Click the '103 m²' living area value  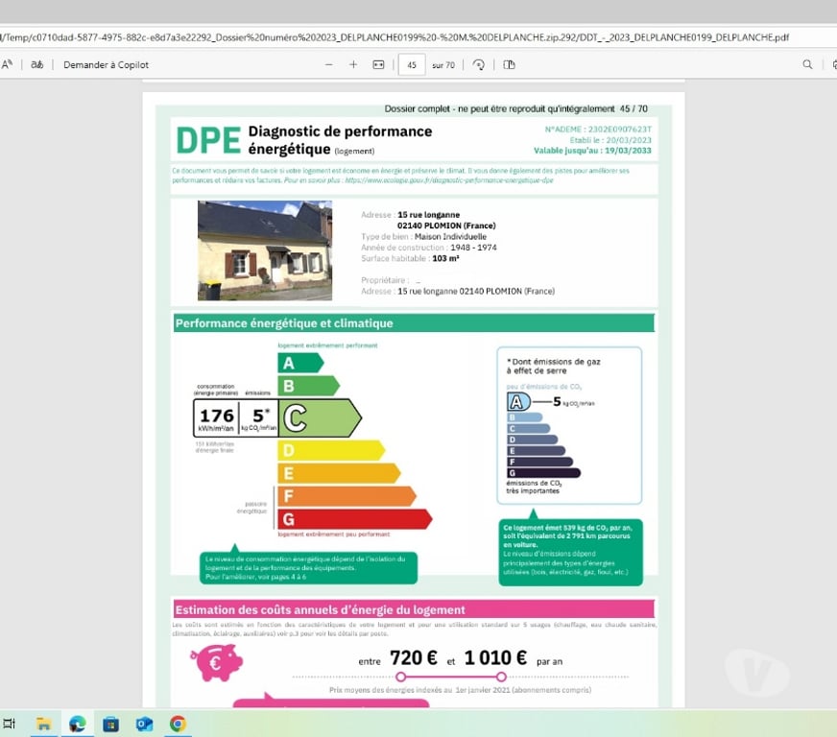pos(445,258)
